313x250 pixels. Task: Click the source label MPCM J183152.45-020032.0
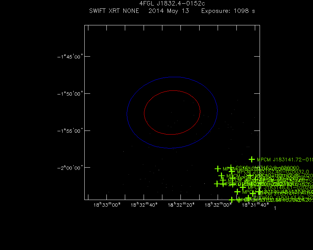coord(273,172)
